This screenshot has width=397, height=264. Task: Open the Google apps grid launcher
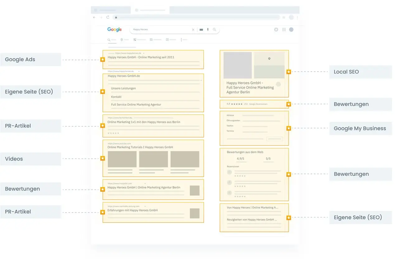(283, 29)
